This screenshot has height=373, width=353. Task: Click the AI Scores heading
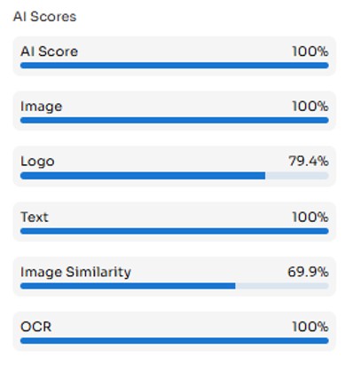pos(44,17)
